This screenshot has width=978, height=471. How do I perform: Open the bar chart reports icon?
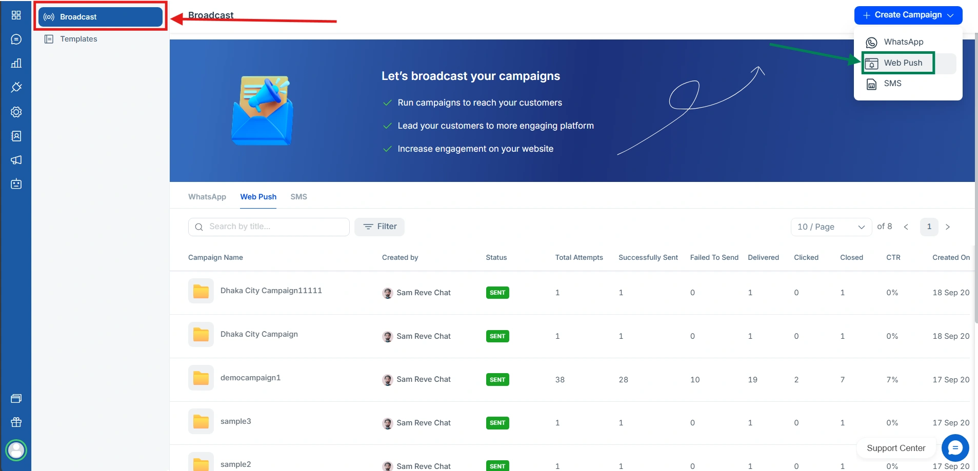pyautogui.click(x=16, y=64)
